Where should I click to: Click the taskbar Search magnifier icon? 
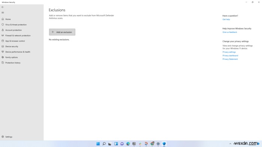[104, 144]
